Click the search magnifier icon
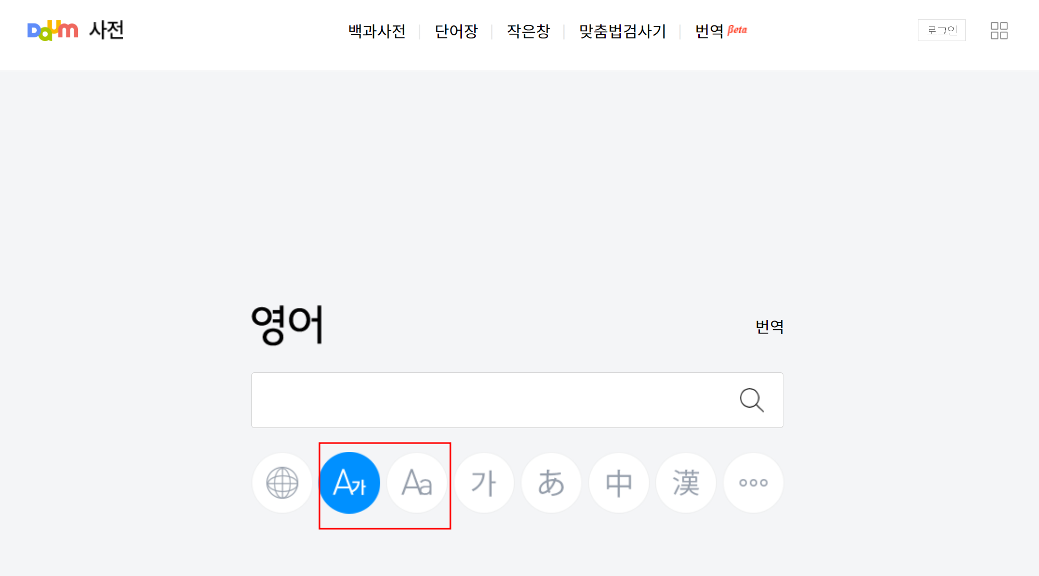Image resolution: width=1039 pixels, height=576 pixels. pos(752,400)
